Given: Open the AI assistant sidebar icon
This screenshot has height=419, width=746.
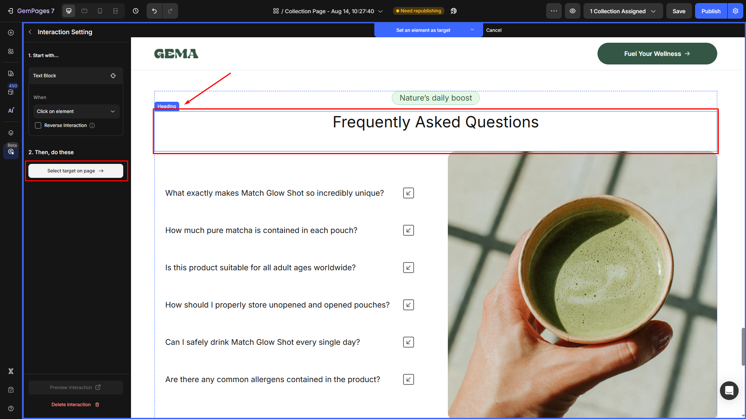Looking at the screenshot, I should [x=11, y=111].
